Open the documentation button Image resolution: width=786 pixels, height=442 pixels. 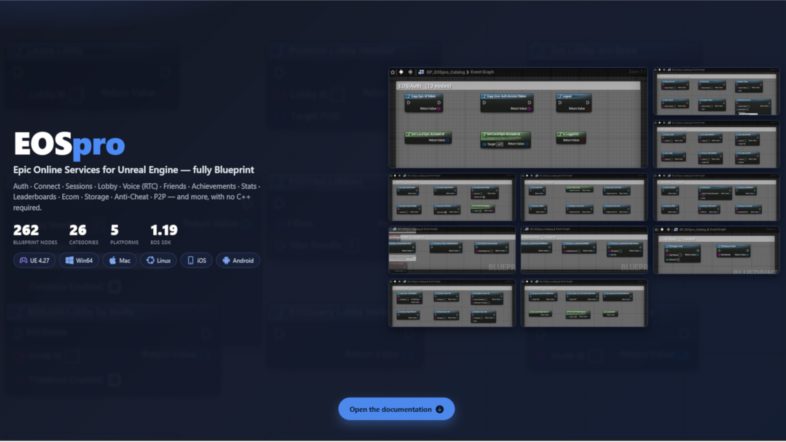(396, 409)
